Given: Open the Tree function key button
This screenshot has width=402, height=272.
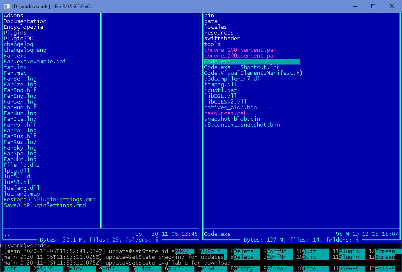Looking at the screenshot, I should click(312, 268).
